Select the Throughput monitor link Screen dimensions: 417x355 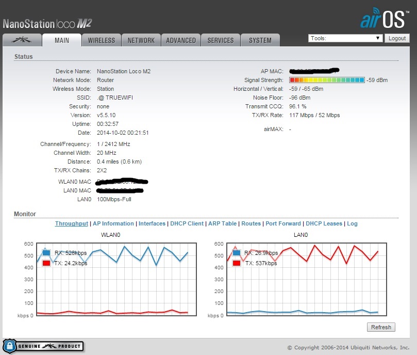point(72,223)
